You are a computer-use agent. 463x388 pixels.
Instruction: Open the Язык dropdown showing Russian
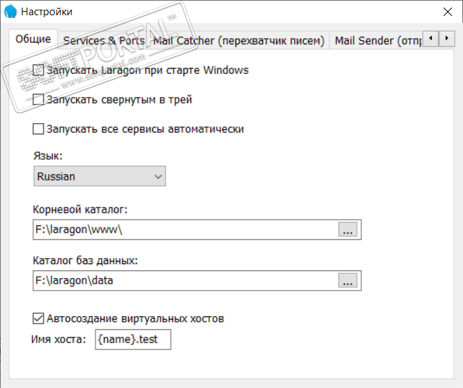point(100,176)
